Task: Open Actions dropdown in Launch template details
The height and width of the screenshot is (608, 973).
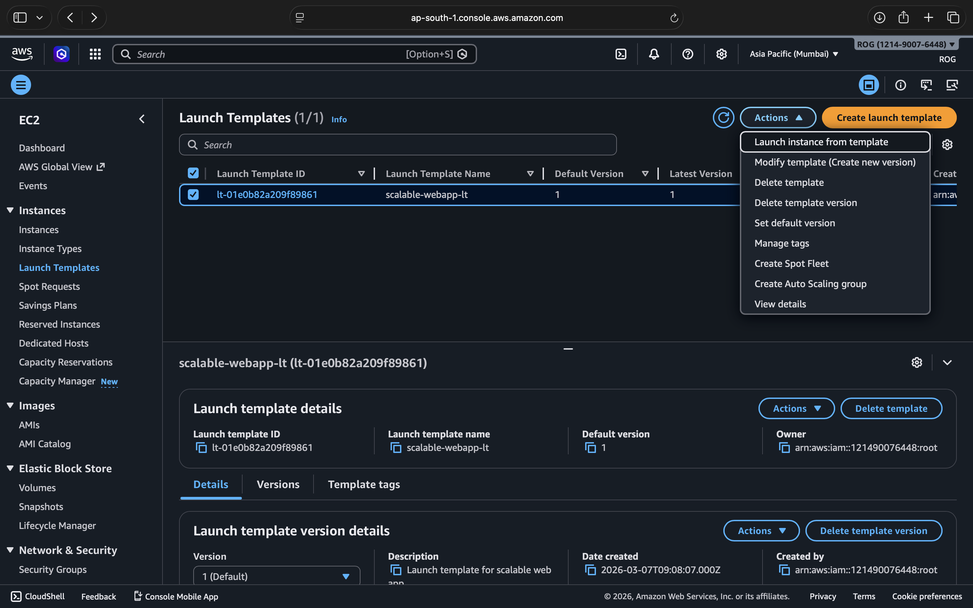Action: pos(796,409)
